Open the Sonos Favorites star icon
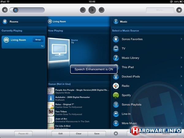The width and height of the screenshot is (184, 138). tap(116, 39)
